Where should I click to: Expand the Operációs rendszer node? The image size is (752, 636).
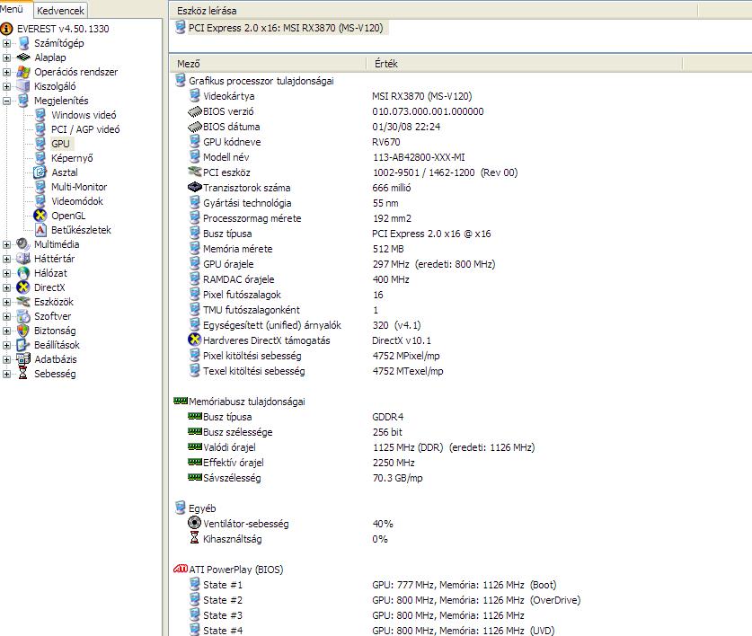(x=6, y=72)
